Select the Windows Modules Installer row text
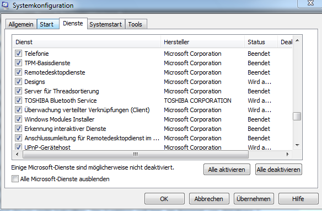Screen dimensions: 322x211 pyautogui.click(x=60, y=119)
